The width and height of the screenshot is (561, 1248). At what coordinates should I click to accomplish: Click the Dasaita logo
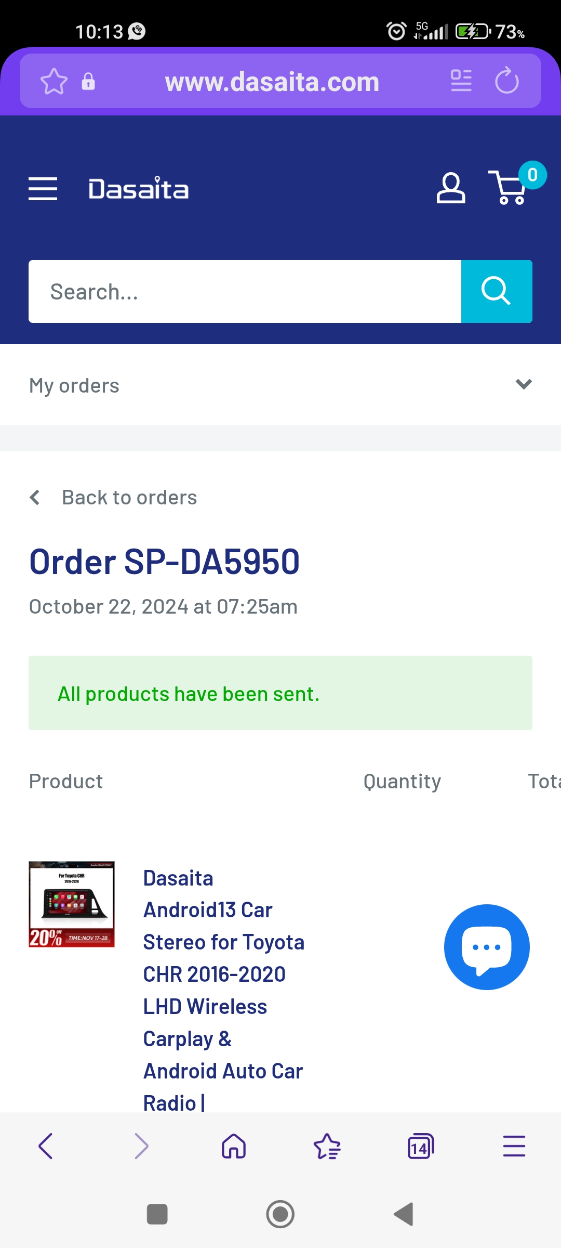(138, 188)
